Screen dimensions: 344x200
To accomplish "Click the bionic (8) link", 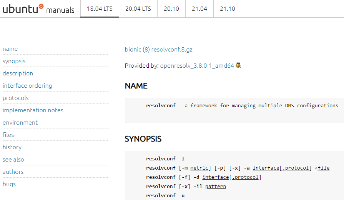I will click(x=137, y=49).
